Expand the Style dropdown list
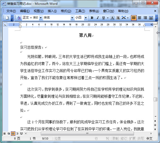Screen dimensions: 160x143 point(41,18)
